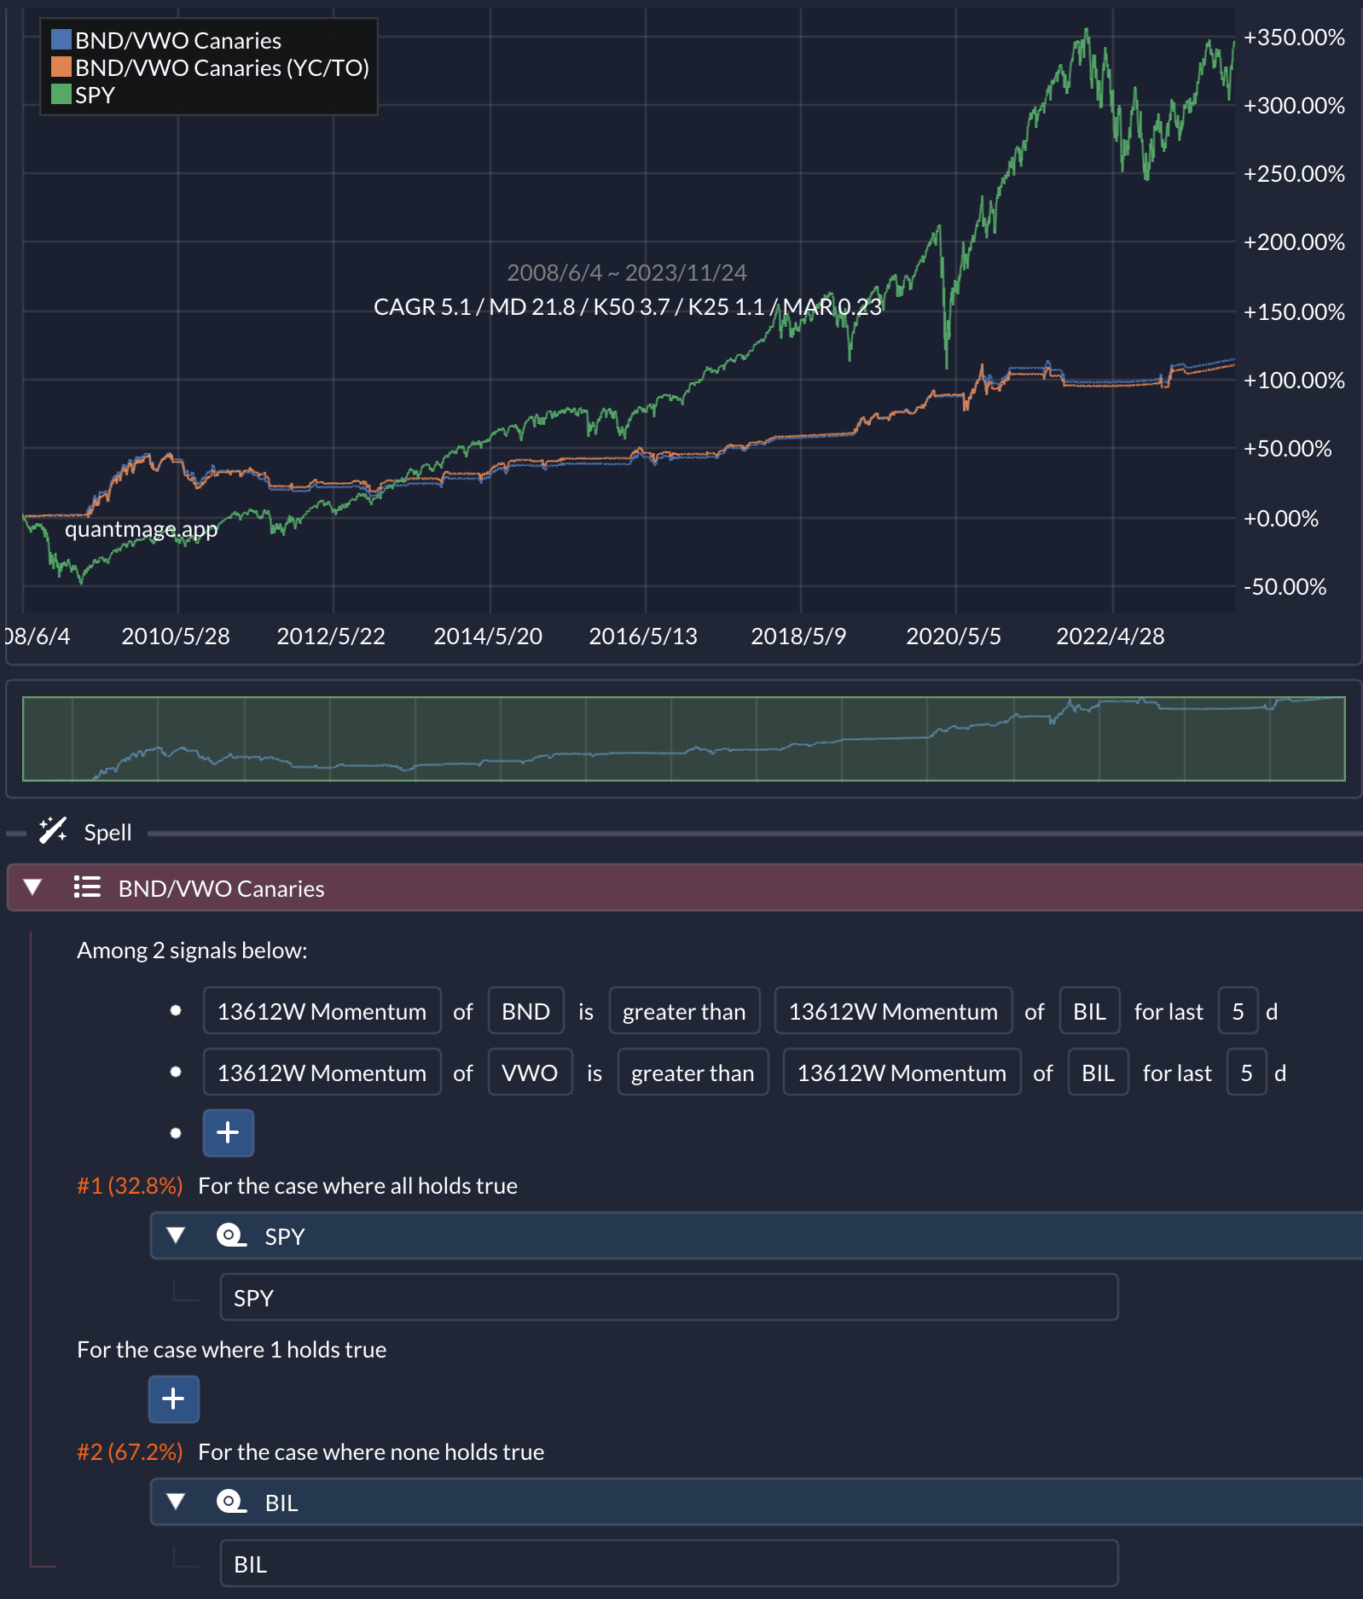Click the list icon beside BND/VWO Canaries
This screenshot has height=1599, width=1363.
point(87,887)
